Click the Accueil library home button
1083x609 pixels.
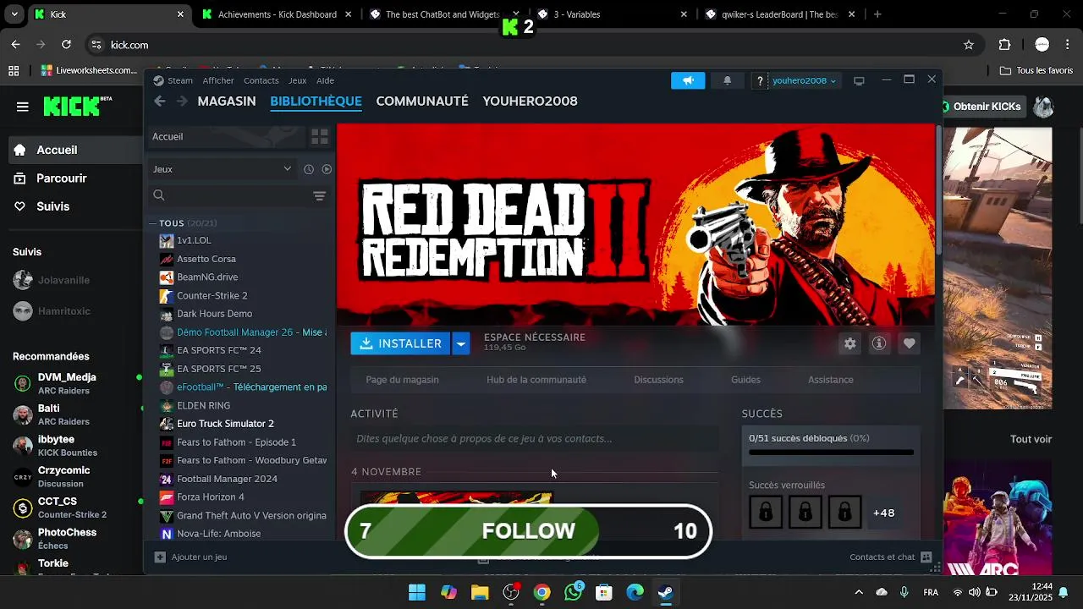[x=226, y=136]
